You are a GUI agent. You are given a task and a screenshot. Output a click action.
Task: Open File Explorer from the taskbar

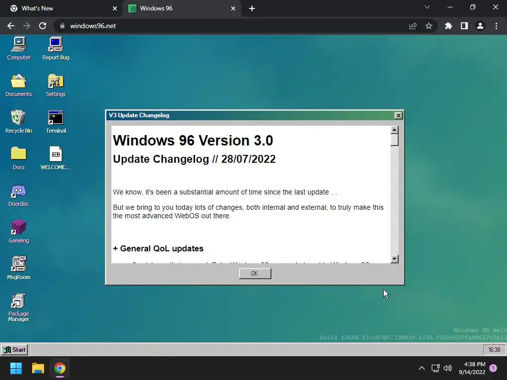pyautogui.click(x=38, y=368)
